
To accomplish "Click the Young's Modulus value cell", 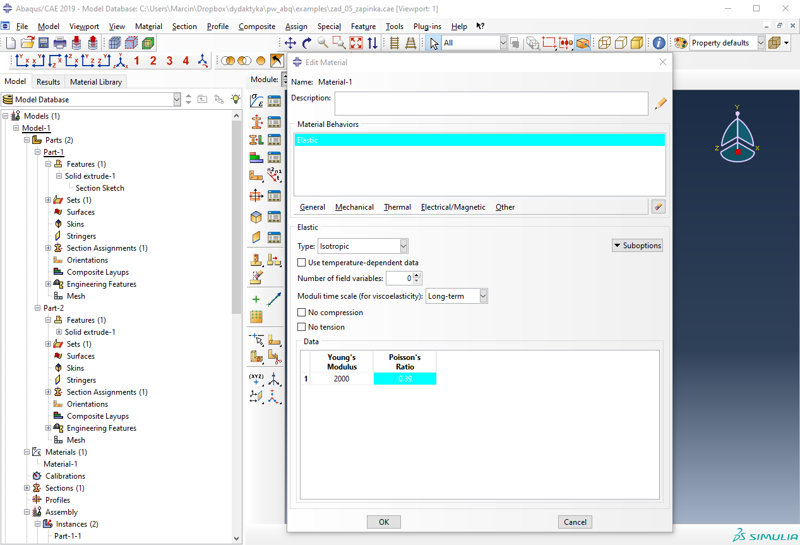I will coord(342,379).
